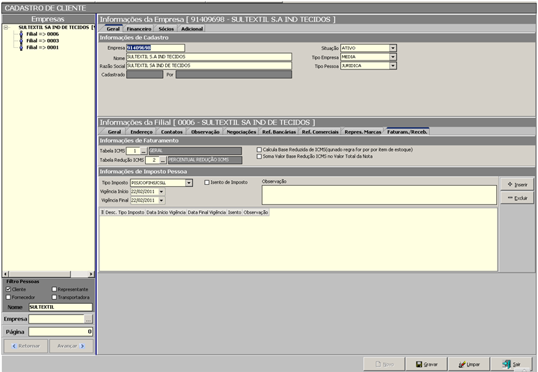Open the Endereço tab of the Filial

coord(141,131)
